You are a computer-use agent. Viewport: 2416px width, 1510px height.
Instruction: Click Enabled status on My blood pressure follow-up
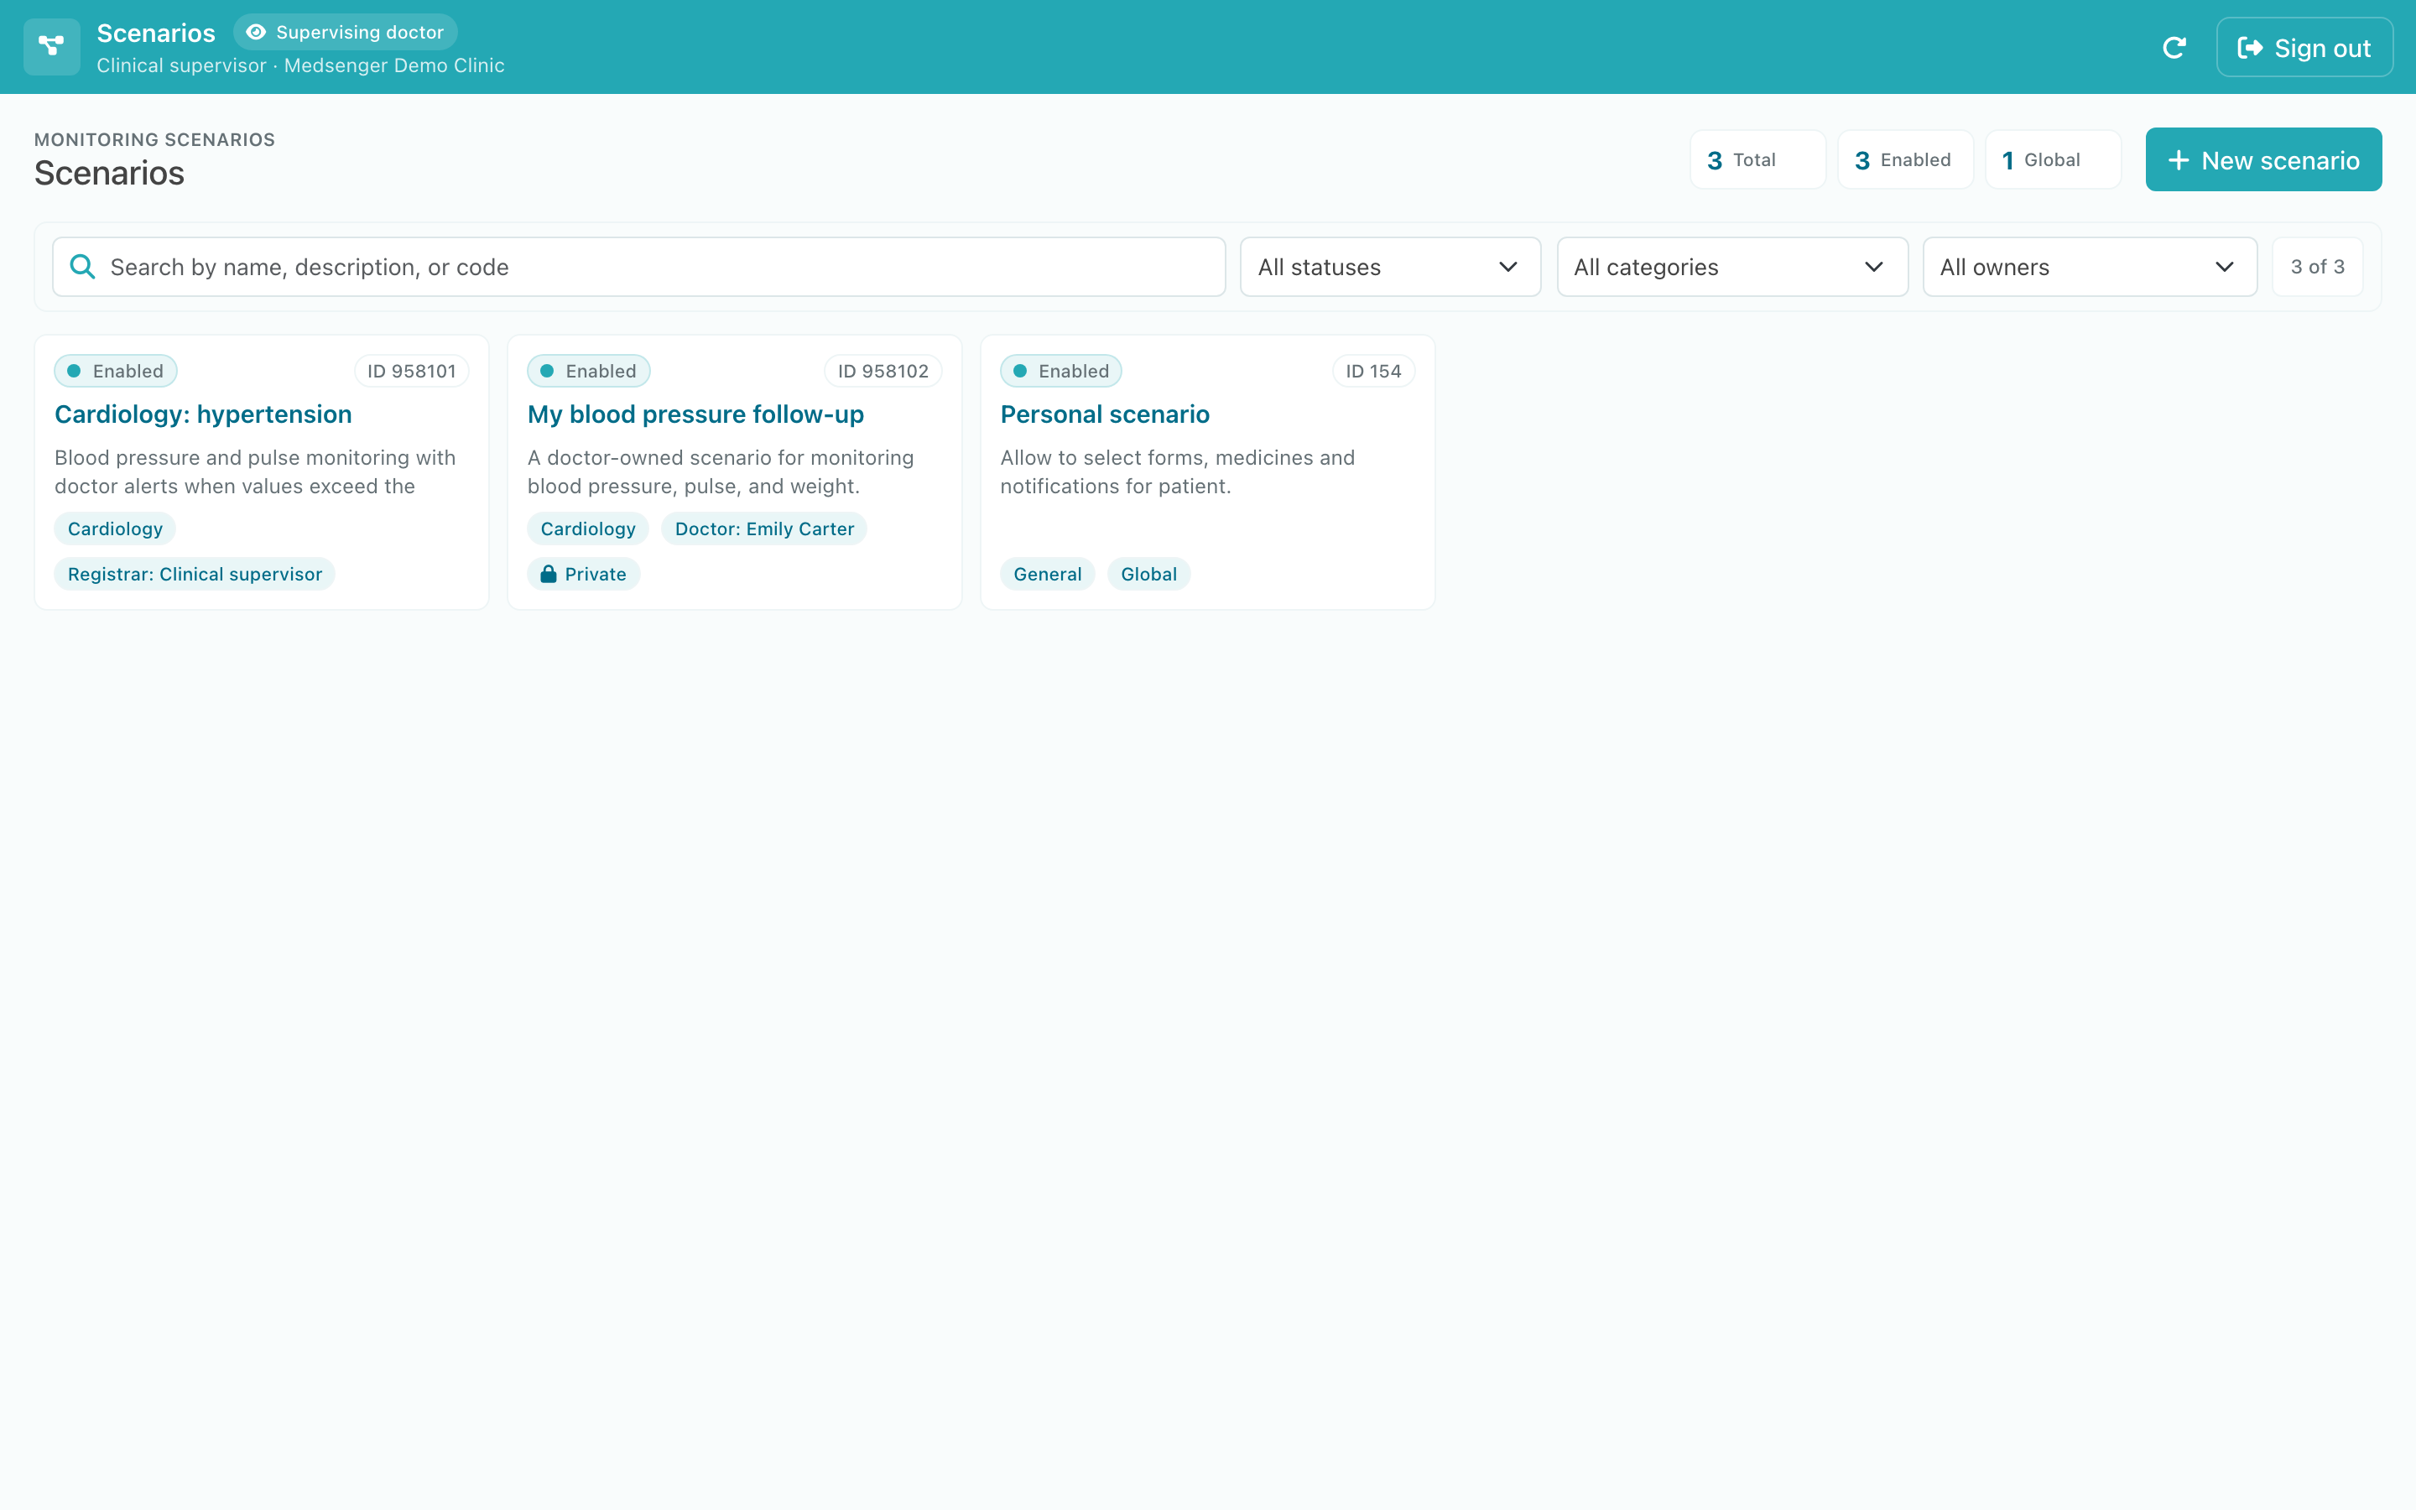[x=589, y=371]
